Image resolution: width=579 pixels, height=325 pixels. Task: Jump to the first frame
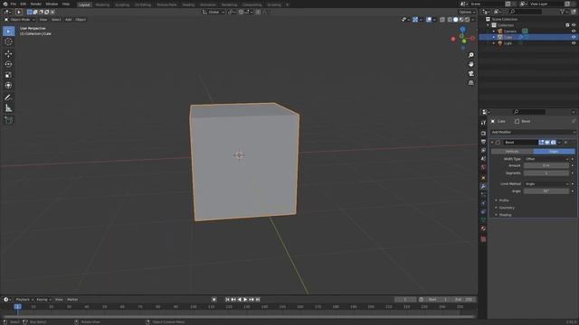click(227, 300)
